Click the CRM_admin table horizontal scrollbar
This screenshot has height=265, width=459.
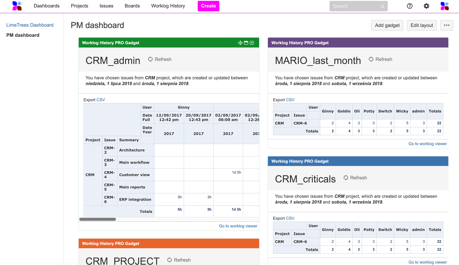[x=97, y=219]
